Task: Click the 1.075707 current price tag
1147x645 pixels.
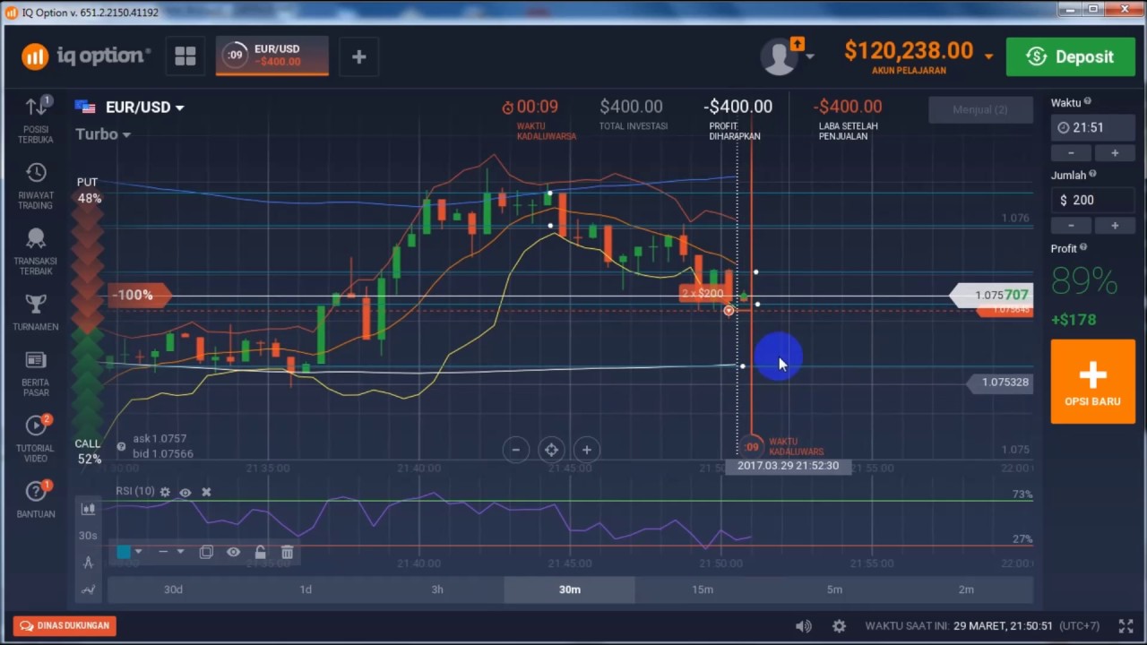Action: [x=993, y=295]
